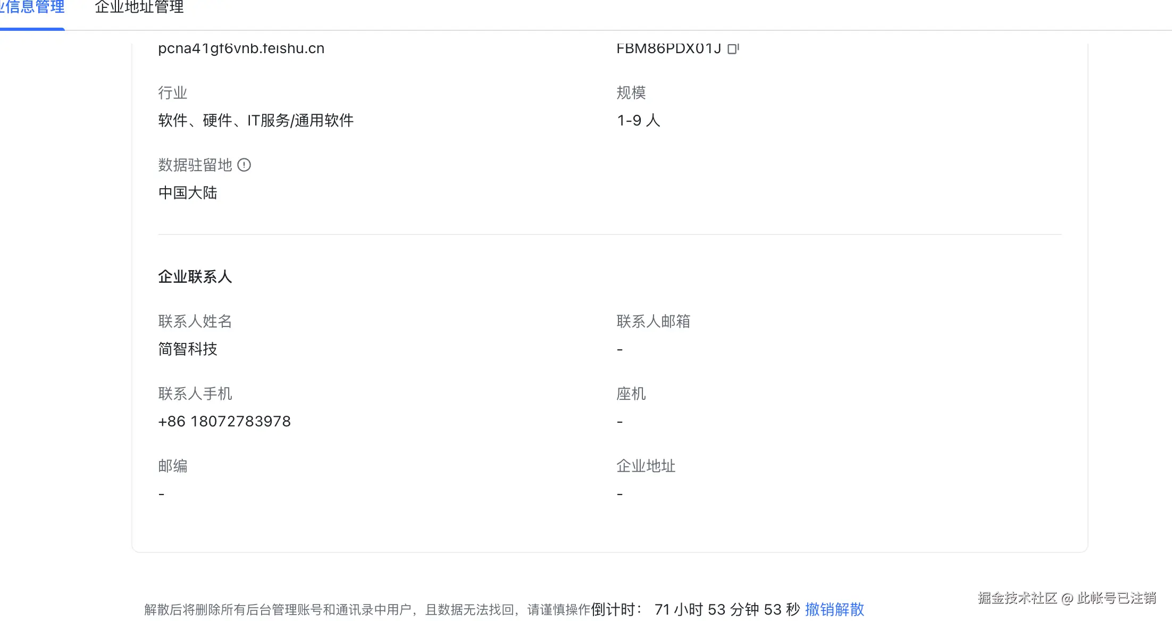Switch to the 企业地址管理 tab

click(x=139, y=8)
